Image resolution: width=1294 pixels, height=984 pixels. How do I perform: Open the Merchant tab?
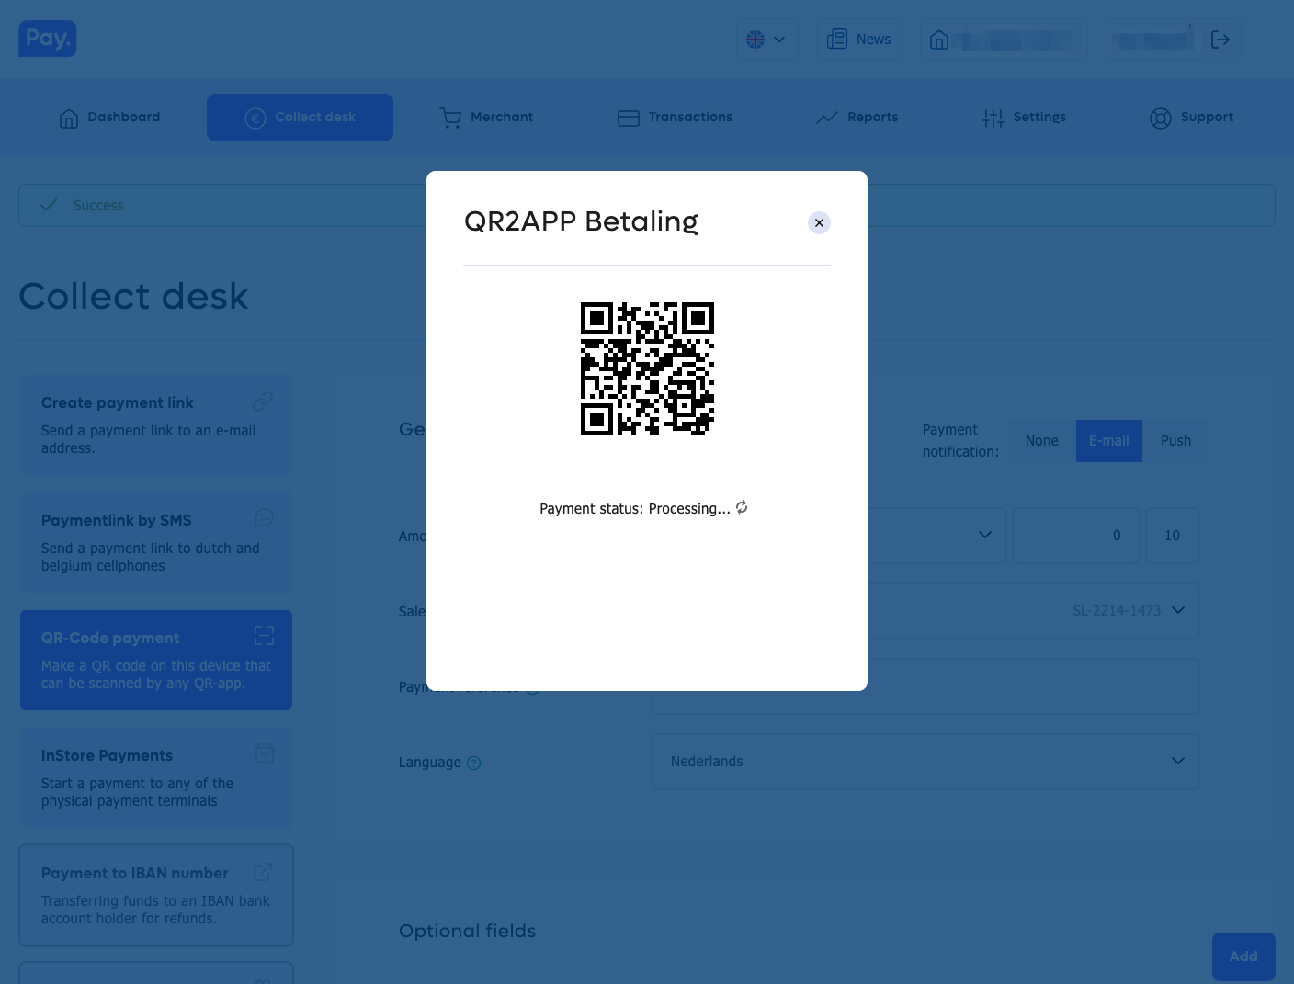(x=486, y=118)
